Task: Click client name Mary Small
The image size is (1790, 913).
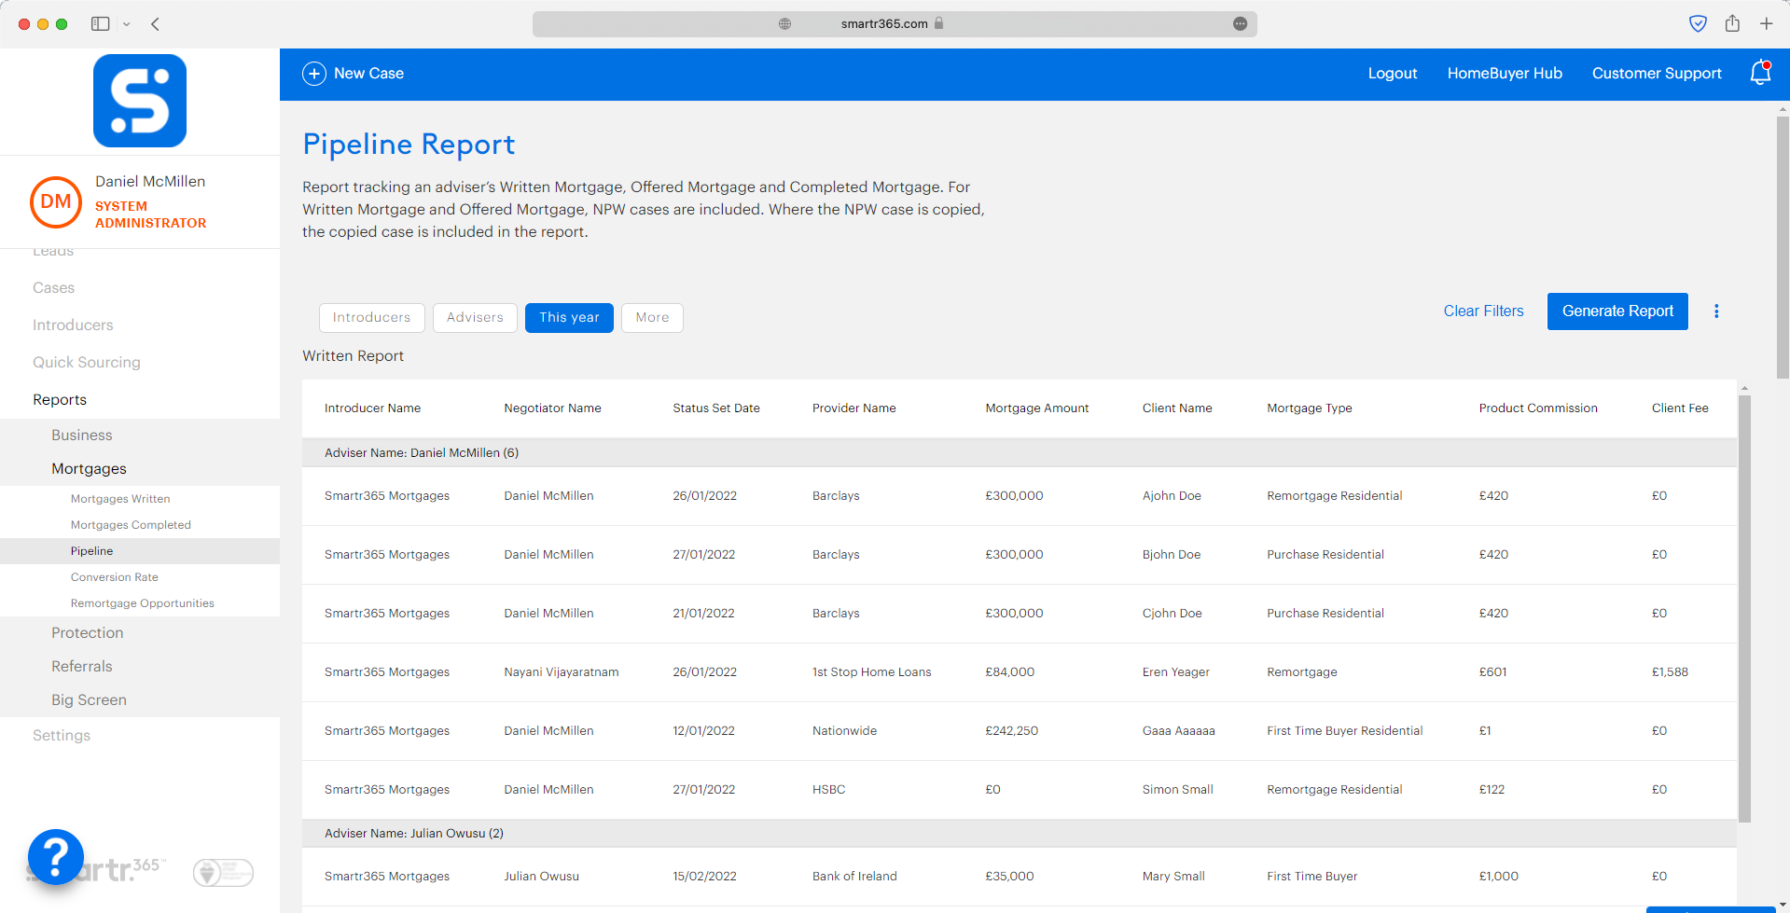Action: (x=1173, y=877)
